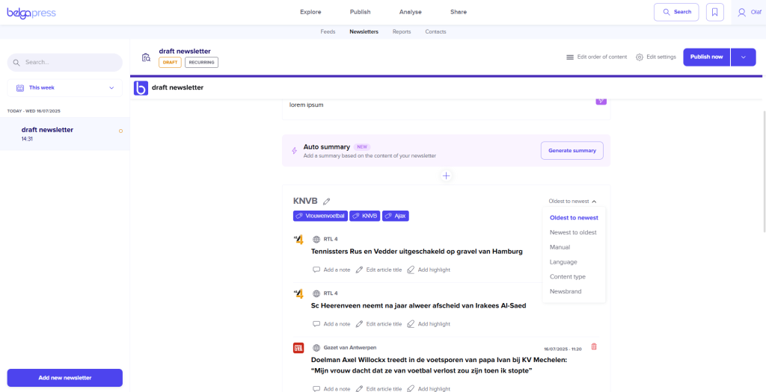This screenshot has height=392, width=766.
Task: Click the Belga Press logo
Action: (31, 12)
